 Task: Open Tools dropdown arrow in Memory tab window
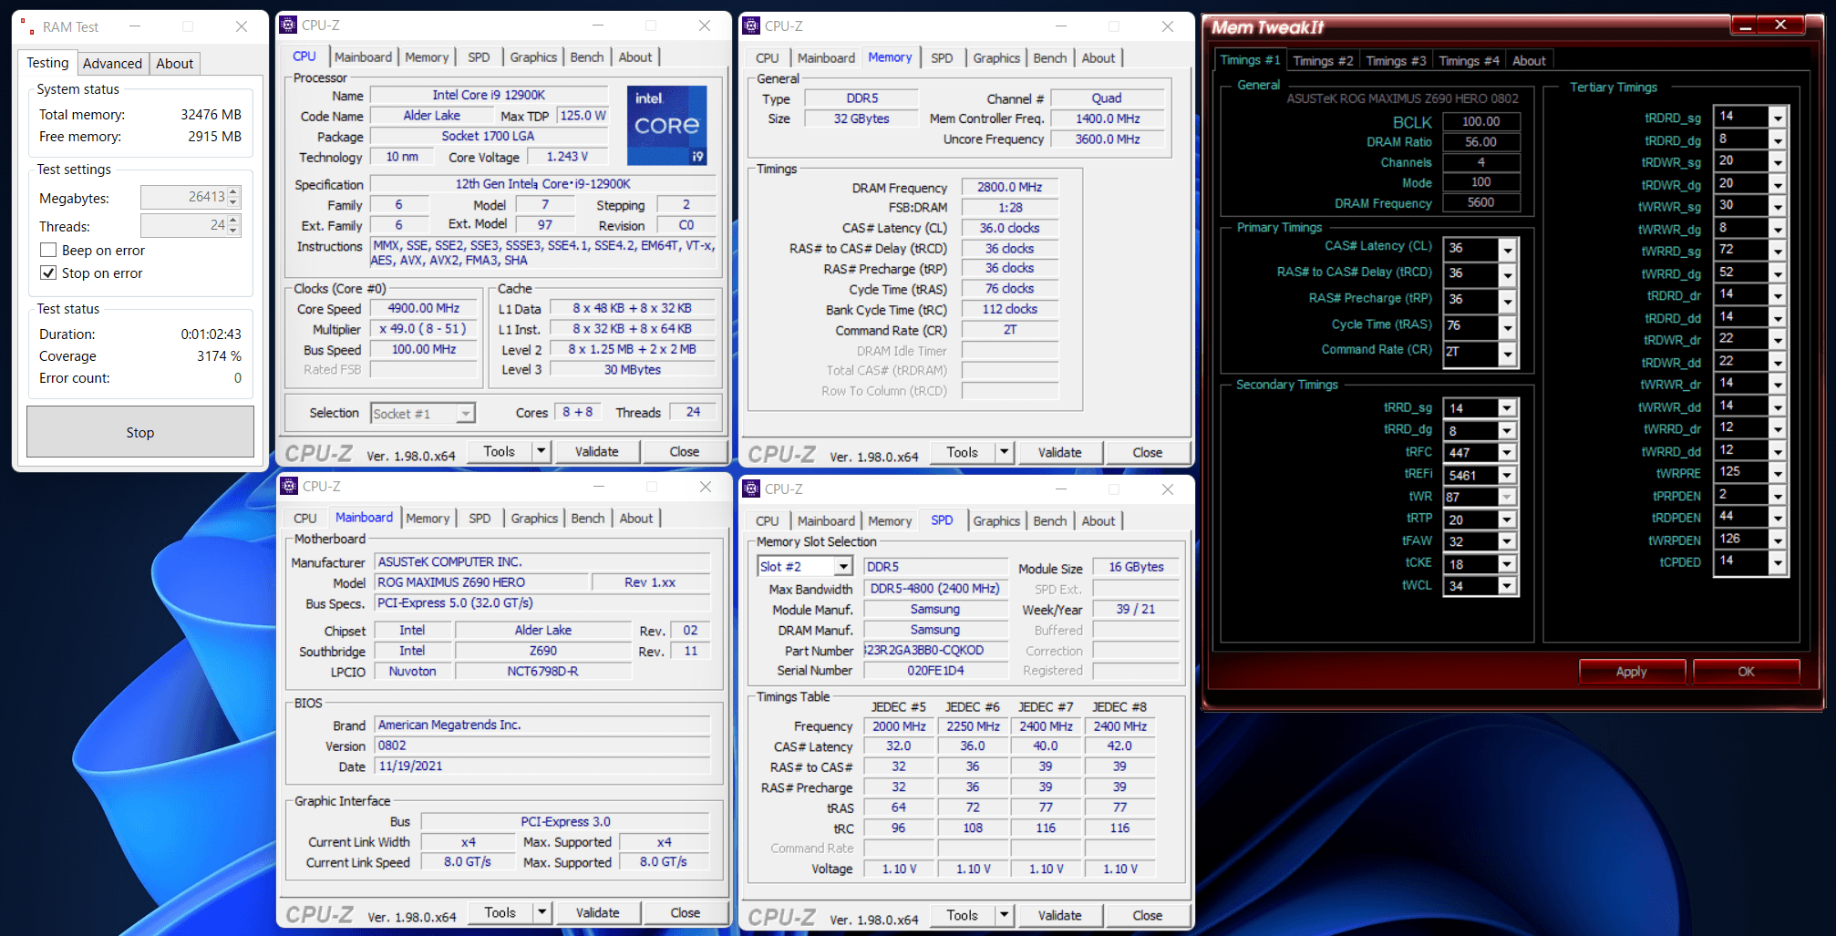(1004, 452)
